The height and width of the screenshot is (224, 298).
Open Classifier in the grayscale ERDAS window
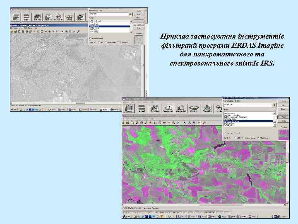(x=80, y=17)
